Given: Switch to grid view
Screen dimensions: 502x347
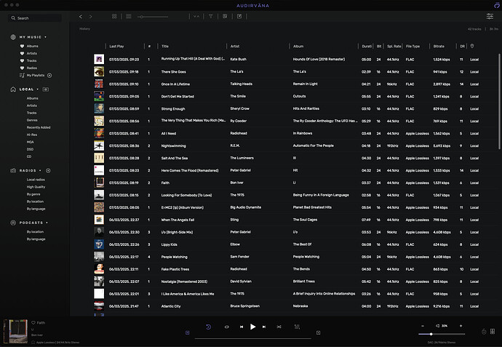Looking at the screenshot, I should click(x=114, y=16).
